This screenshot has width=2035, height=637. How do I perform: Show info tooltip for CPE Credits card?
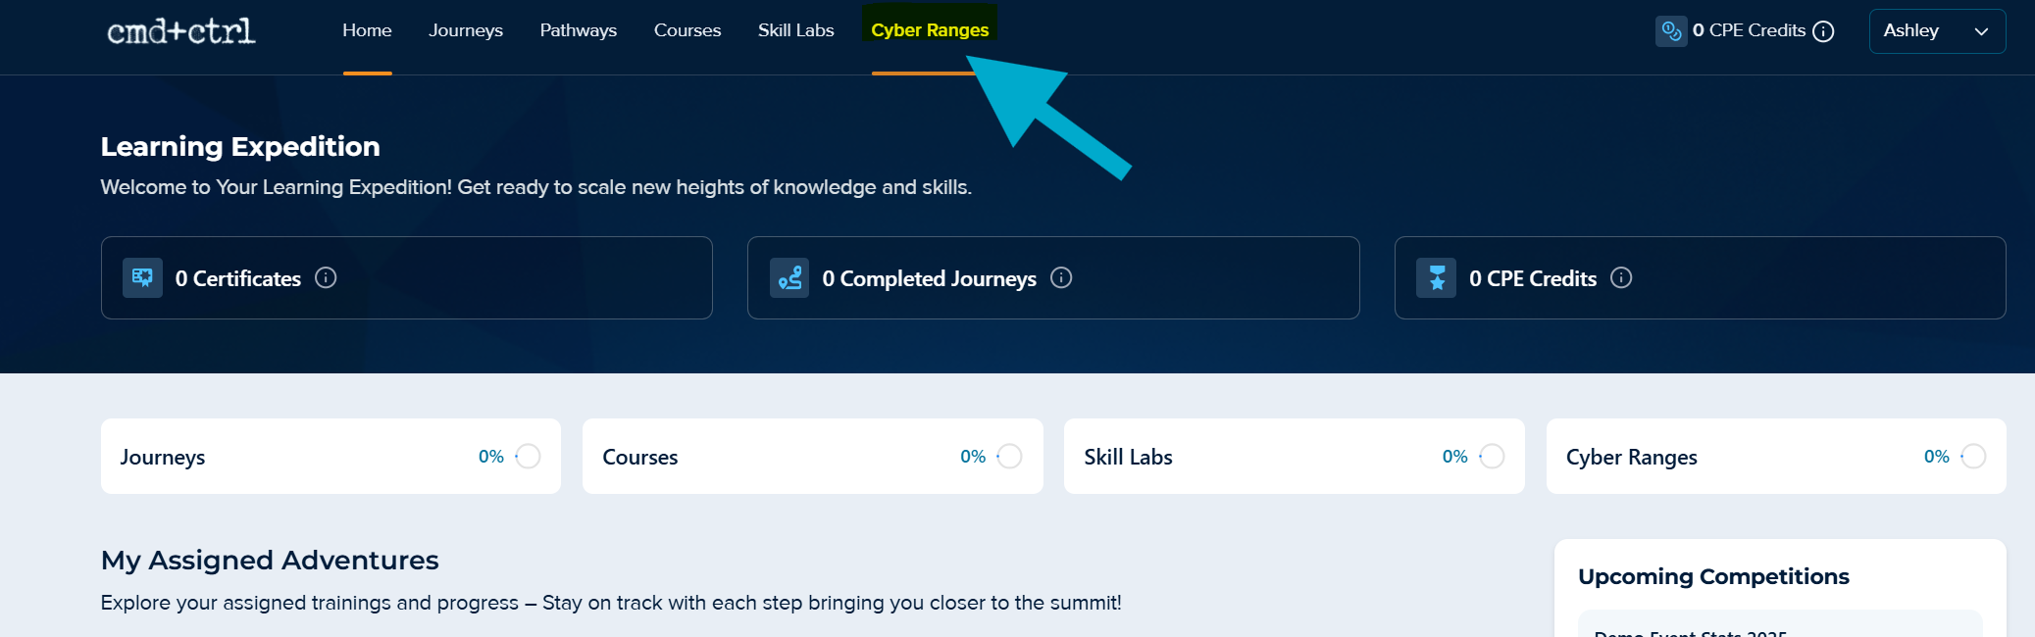1621,278
